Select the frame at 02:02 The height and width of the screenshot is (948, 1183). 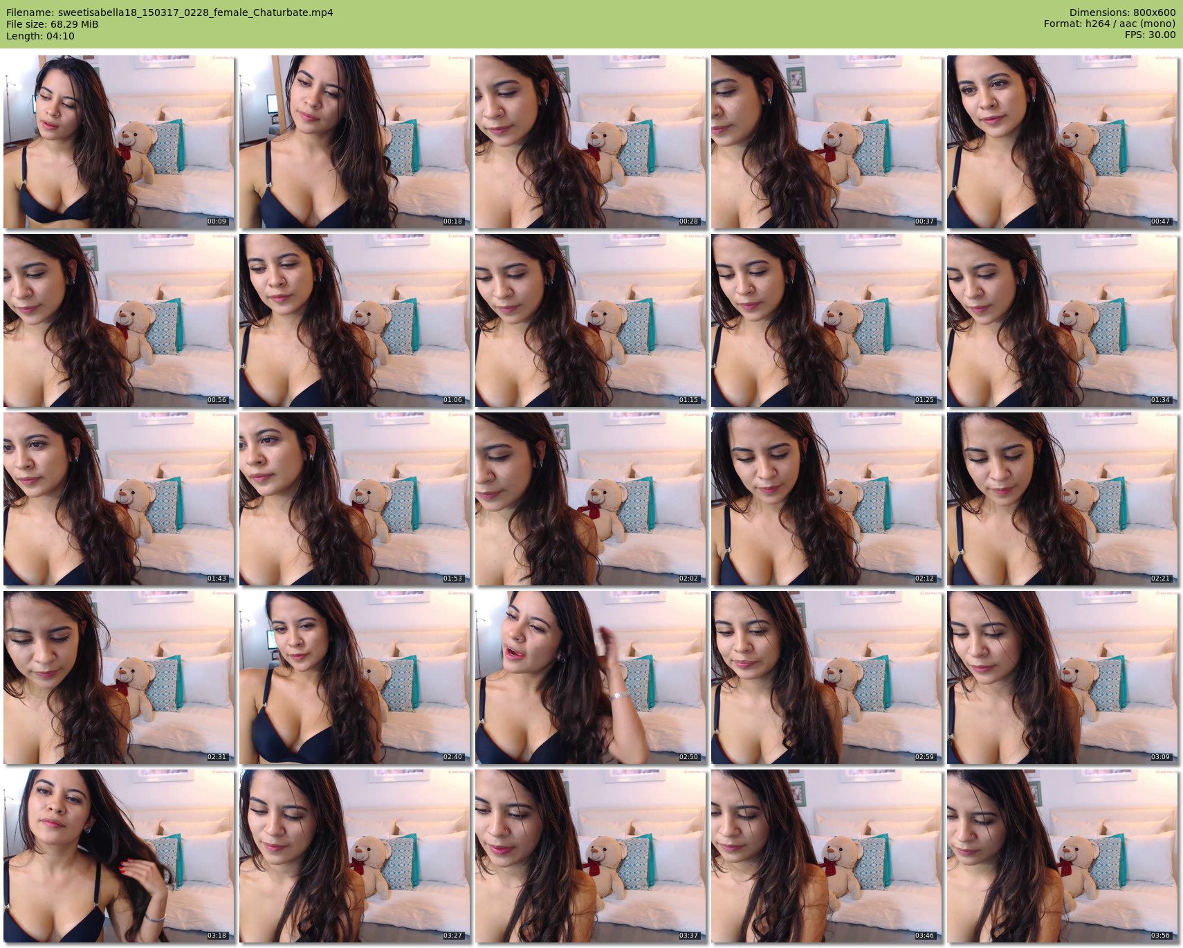pos(591,499)
